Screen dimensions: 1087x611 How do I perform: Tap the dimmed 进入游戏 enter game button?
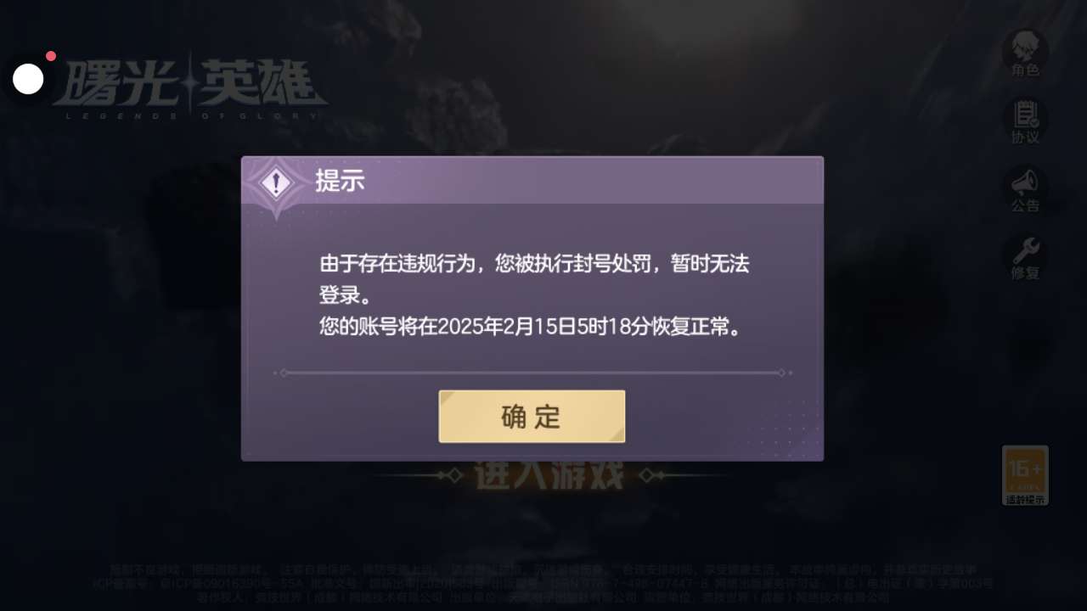pos(549,475)
